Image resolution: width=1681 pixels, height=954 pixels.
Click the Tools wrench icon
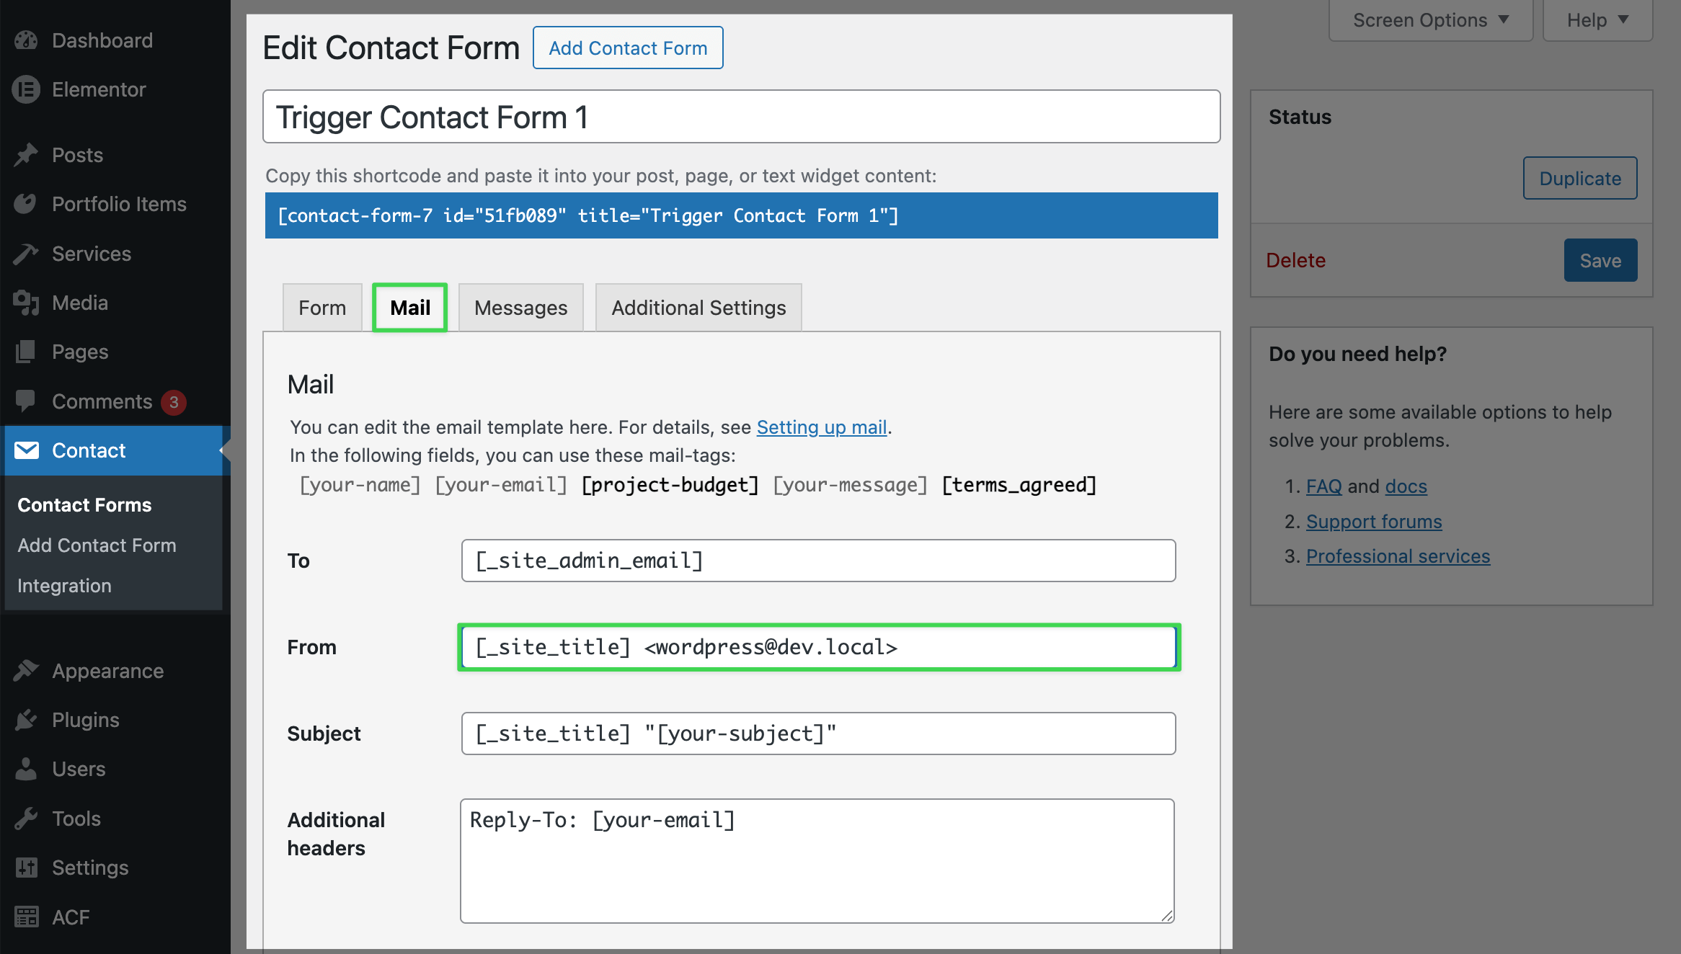(26, 819)
